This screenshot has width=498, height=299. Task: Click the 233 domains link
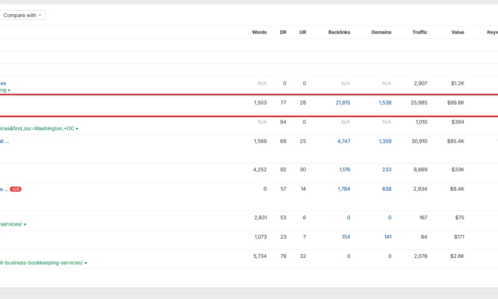coord(387,169)
